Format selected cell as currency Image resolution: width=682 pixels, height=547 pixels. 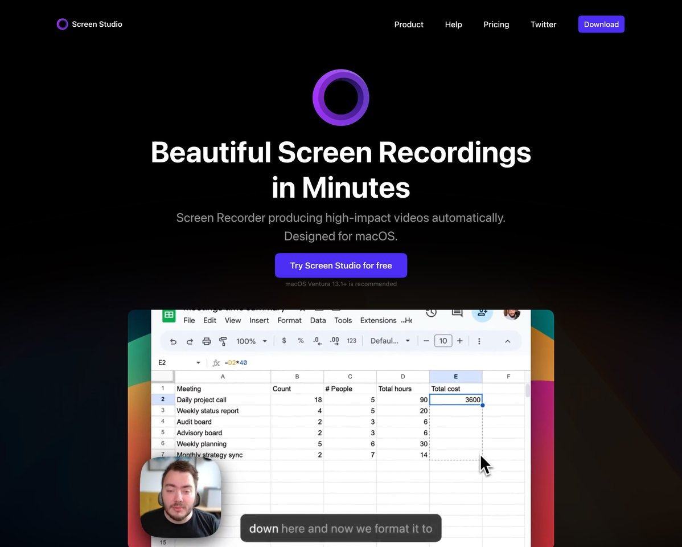coord(284,340)
